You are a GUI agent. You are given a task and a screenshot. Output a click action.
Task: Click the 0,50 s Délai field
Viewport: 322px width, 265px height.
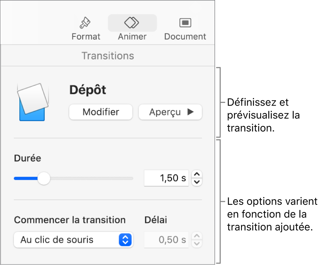click(x=166, y=240)
